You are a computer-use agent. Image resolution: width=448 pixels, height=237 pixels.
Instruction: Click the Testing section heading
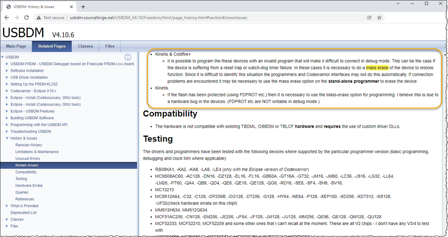(x=158, y=139)
